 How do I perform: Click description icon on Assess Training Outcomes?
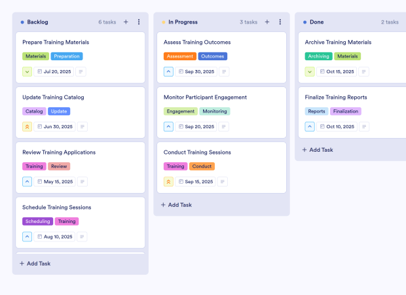(x=223, y=71)
